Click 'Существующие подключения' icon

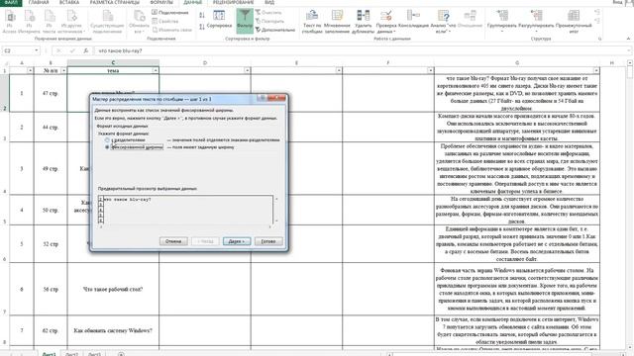(x=107, y=22)
